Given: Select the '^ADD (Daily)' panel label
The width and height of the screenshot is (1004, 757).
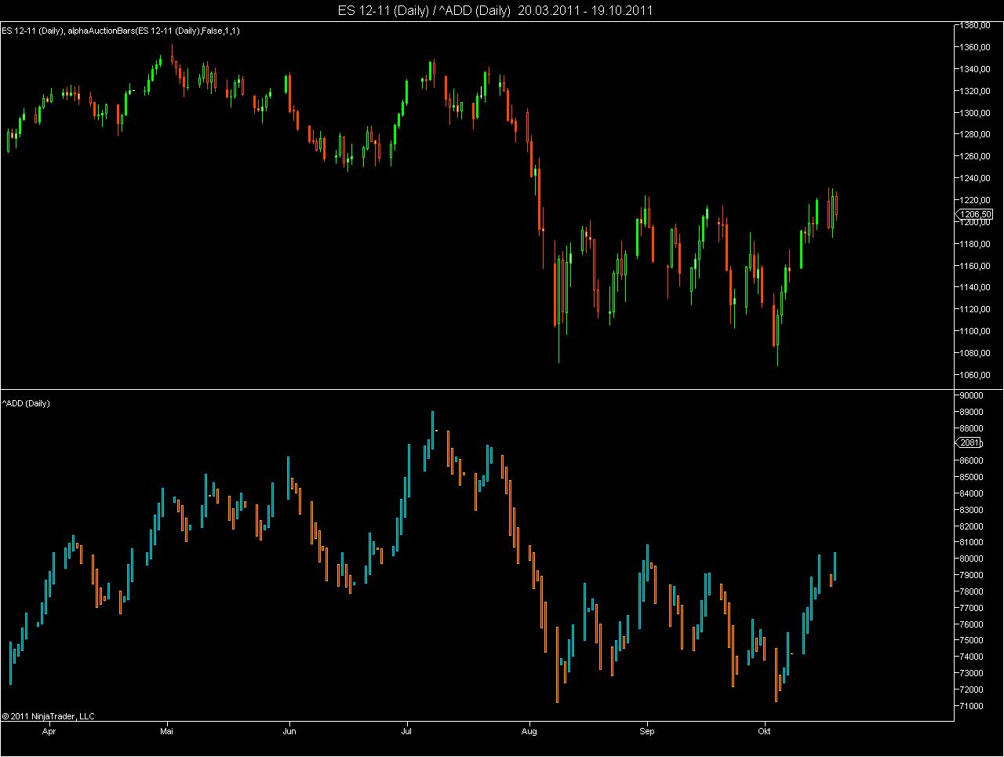Looking at the screenshot, I should [26, 403].
